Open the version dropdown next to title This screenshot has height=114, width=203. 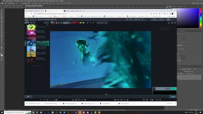point(62,20)
